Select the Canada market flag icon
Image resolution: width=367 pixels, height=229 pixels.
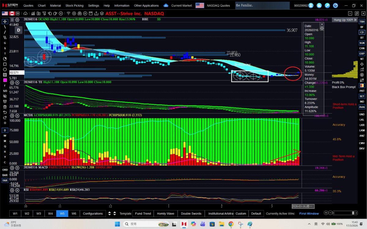(12, 13)
